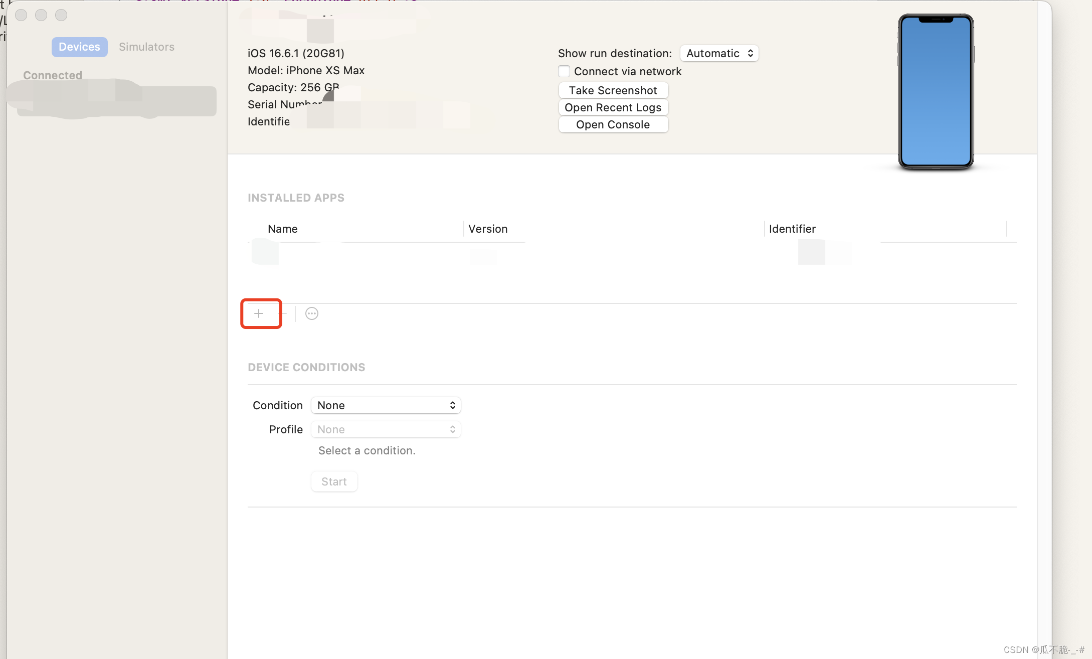
Task: Open the ellipsis more-actions menu under apps
Action: click(x=312, y=313)
